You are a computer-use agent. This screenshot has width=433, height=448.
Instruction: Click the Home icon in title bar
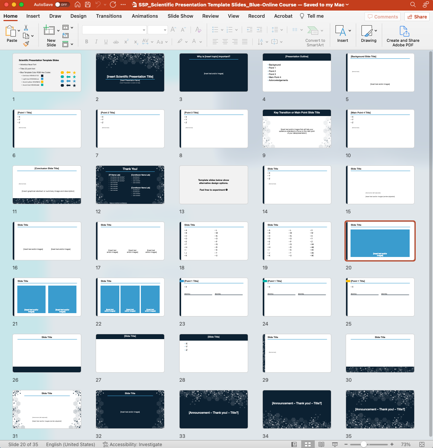[x=77, y=5]
